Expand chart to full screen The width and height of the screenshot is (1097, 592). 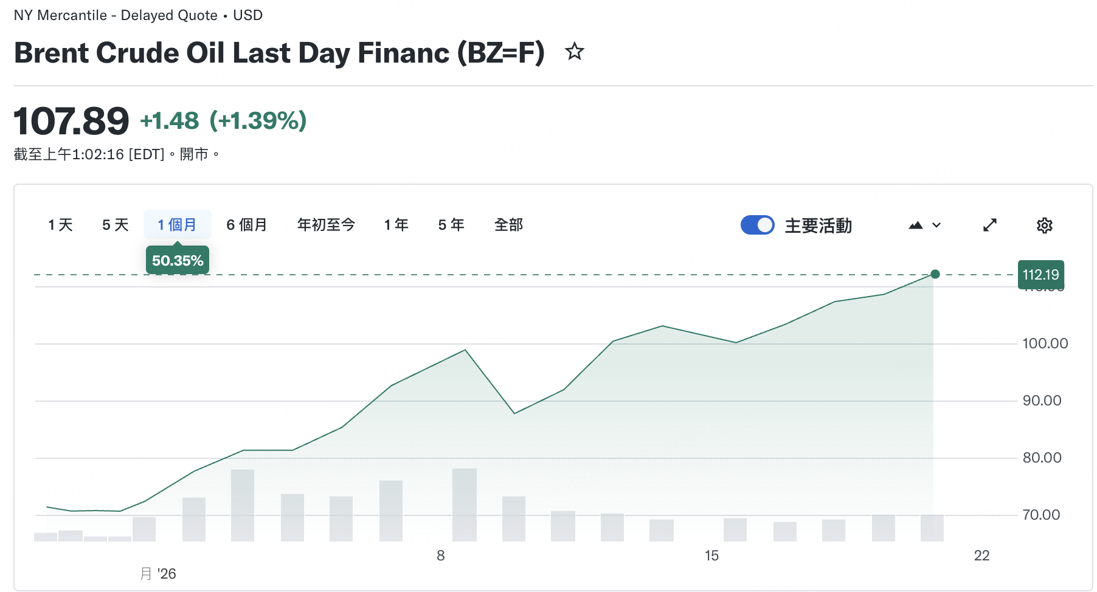point(990,225)
